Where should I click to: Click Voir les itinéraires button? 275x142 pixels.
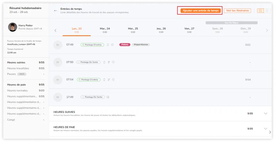[237, 11]
